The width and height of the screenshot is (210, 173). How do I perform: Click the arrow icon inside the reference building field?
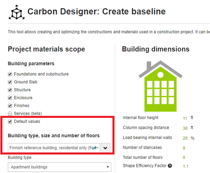click(x=96, y=148)
